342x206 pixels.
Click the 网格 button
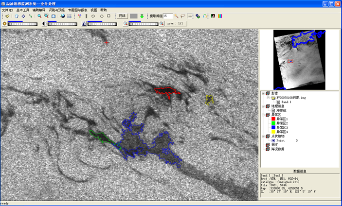122,16
